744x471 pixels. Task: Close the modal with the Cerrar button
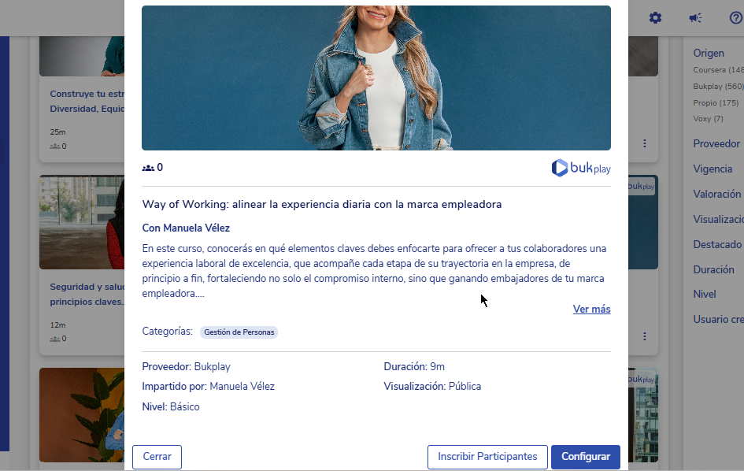tap(157, 457)
